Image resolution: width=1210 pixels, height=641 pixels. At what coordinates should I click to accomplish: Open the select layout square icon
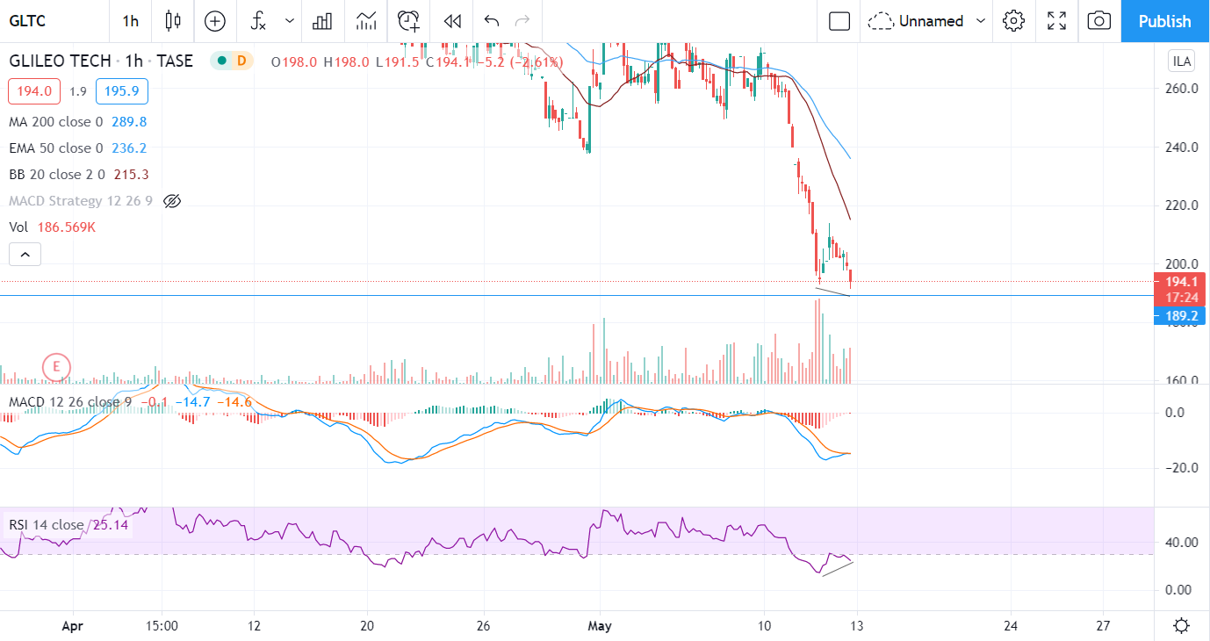click(839, 21)
